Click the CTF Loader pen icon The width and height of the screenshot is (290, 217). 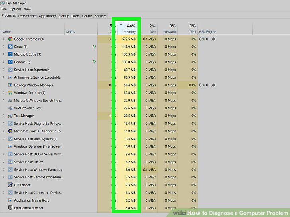coord(10,185)
